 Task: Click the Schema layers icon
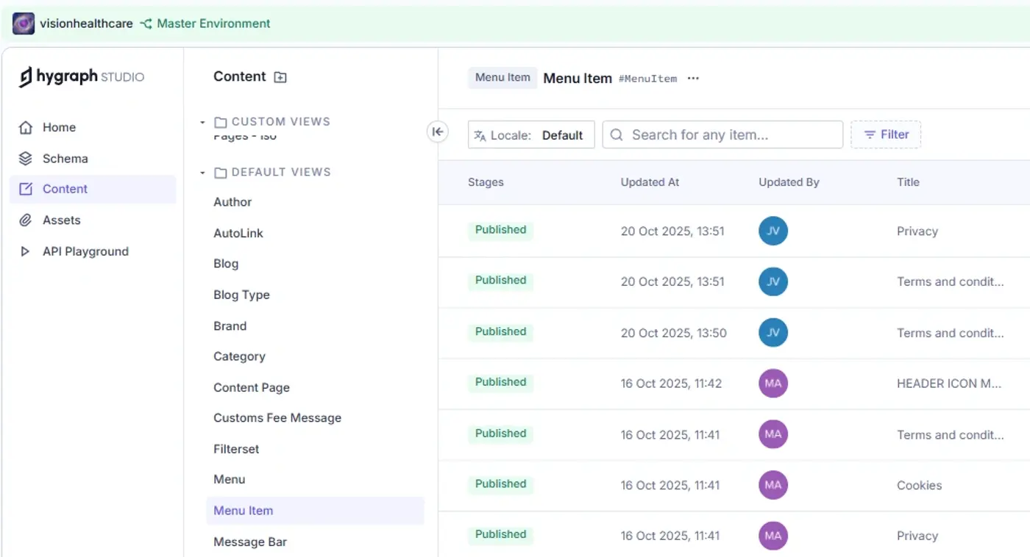click(26, 158)
